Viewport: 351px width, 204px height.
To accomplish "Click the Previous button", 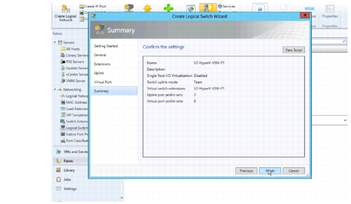I will click(246, 171).
